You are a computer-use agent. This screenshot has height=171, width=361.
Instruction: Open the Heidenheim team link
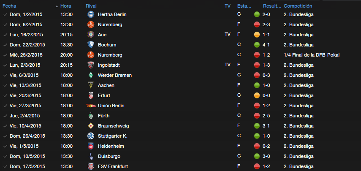tap(111, 146)
